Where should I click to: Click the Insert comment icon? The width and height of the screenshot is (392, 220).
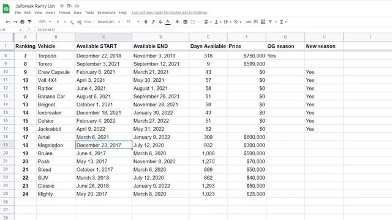click(x=256, y=22)
